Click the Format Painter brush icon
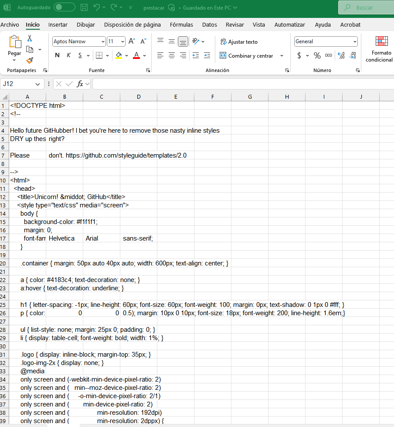 click(30, 60)
